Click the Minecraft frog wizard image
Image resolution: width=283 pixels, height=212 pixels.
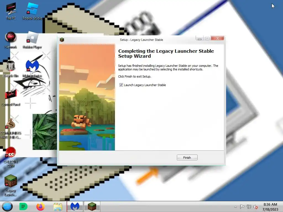pyautogui.click(x=87, y=97)
